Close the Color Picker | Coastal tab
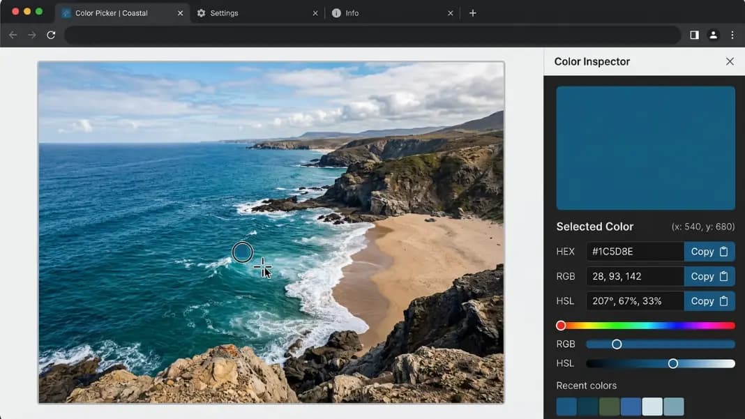Viewport: 745px width, 419px height. point(180,13)
